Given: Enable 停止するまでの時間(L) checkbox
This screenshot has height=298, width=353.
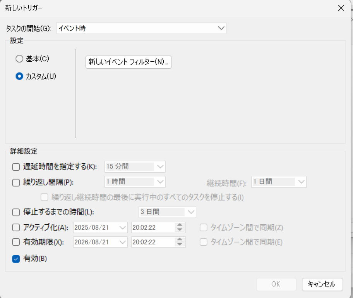Looking at the screenshot, I should click(16, 212).
